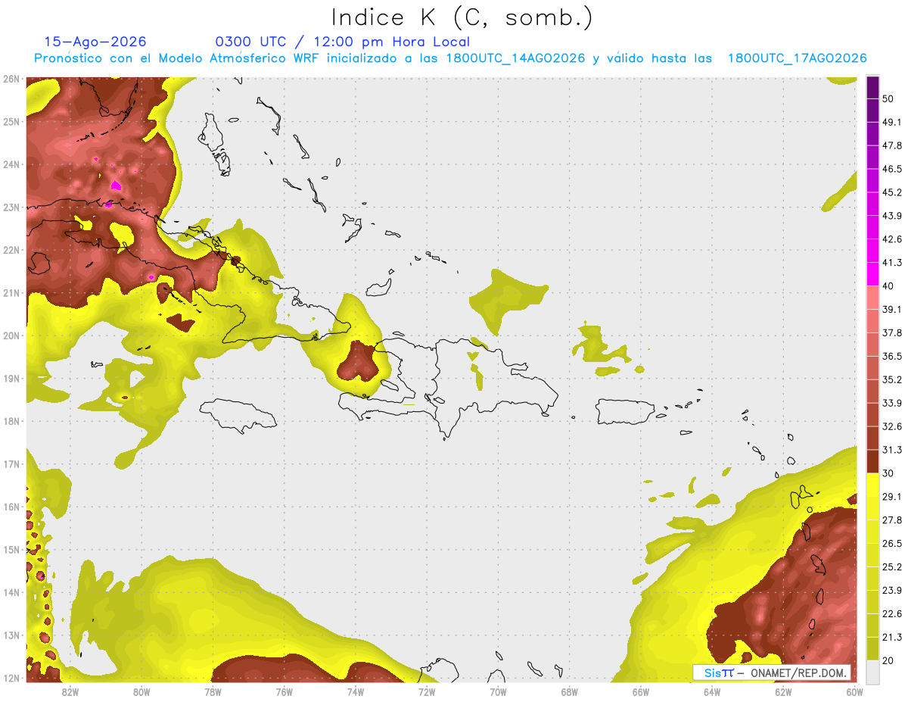The width and height of the screenshot is (908, 702).
Task: Click the colorbar label "21.3"
Action: point(892,638)
